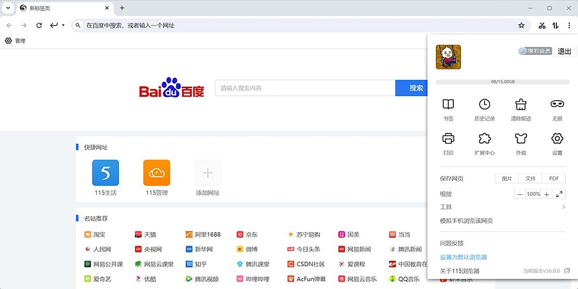578x289 pixels.
Task: View 历史记录 browsing history
Action: click(x=485, y=108)
